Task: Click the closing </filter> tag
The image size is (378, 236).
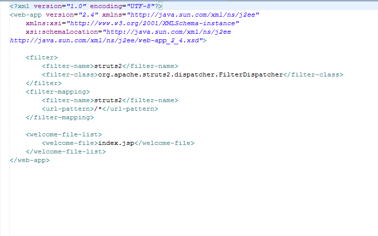Action: pyautogui.click(x=44, y=83)
